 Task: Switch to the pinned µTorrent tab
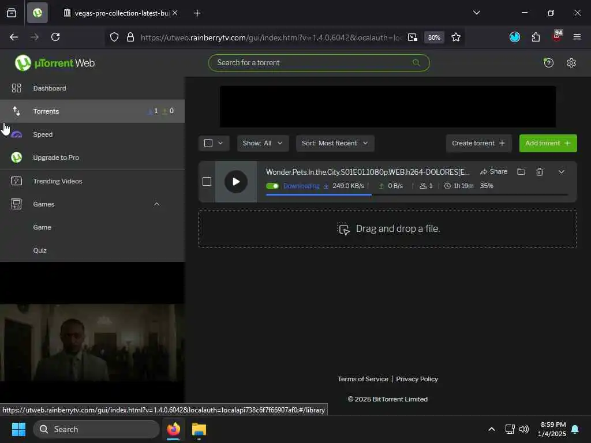(x=38, y=13)
